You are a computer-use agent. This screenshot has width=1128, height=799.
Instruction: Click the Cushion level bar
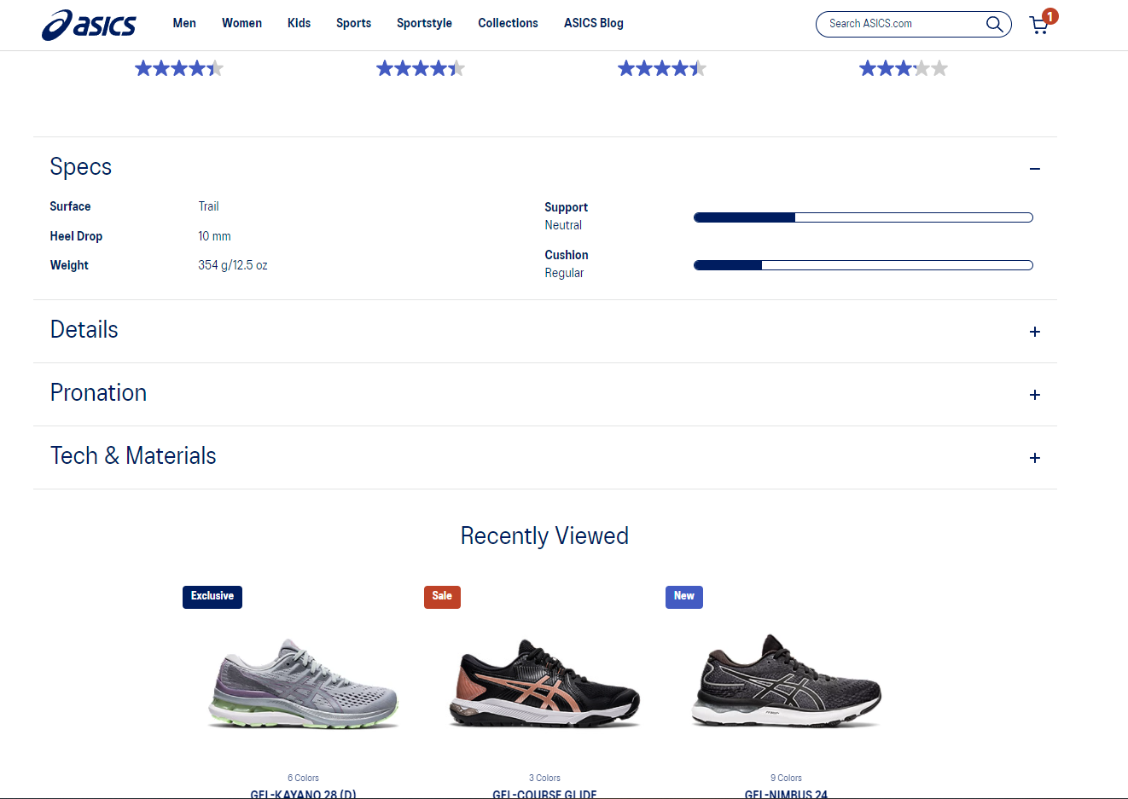click(863, 265)
